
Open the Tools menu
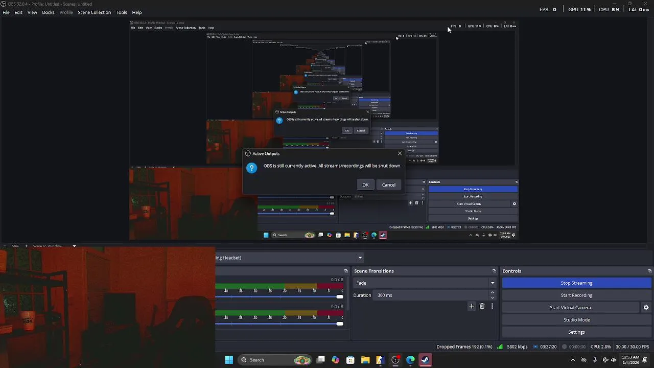point(122,12)
